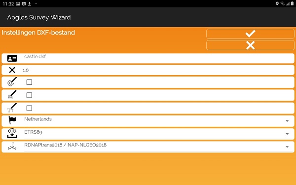Image resolution: width=296 pixels, height=185 pixels.
Task: Open the Netherlands country dropdown
Action: point(158,121)
